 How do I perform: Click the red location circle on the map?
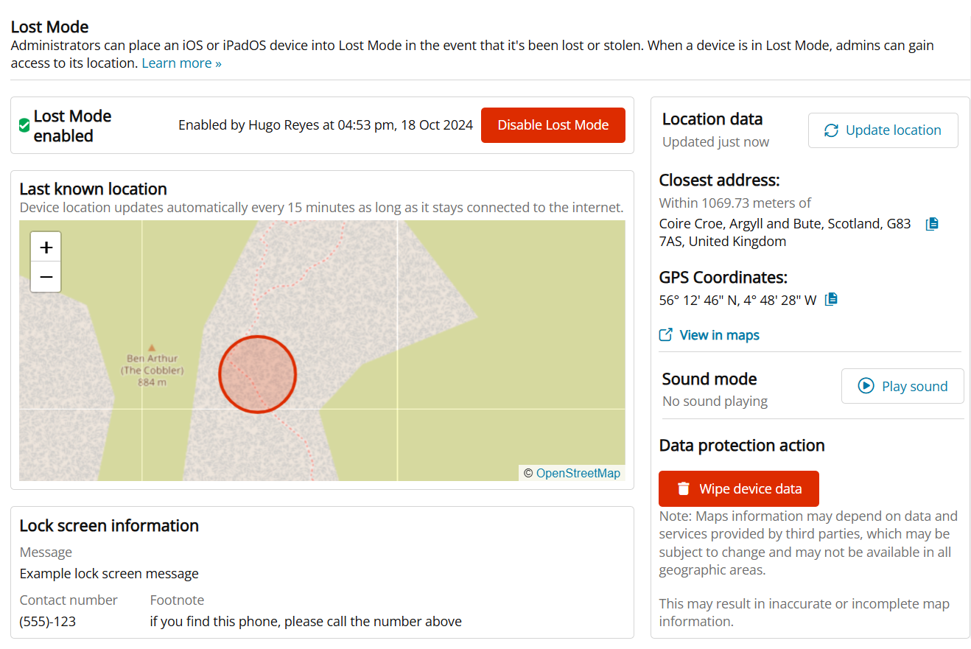coord(257,373)
